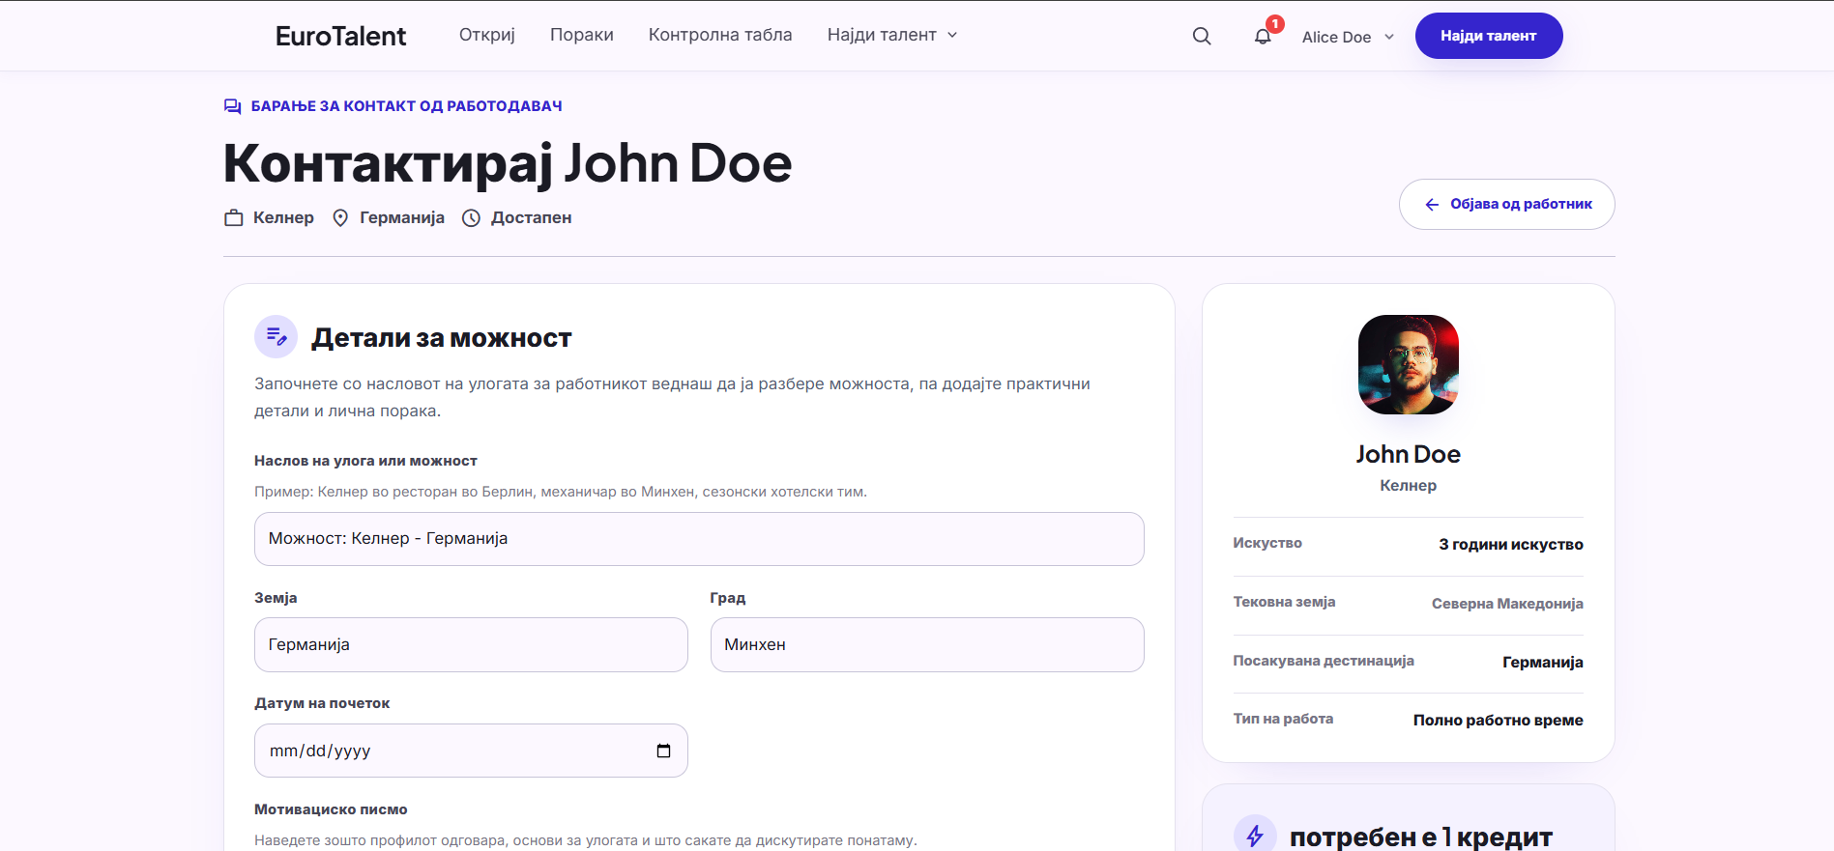Click the Контактирај John Doe page heading
1834x851 pixels.
508,163
